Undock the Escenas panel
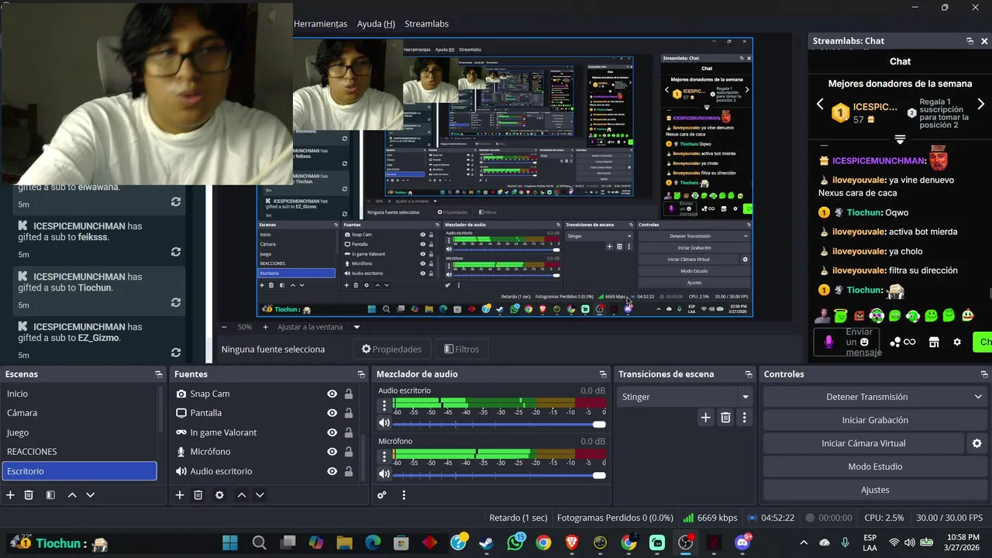Viewport: 992px width, 558px height. [158, 374]
